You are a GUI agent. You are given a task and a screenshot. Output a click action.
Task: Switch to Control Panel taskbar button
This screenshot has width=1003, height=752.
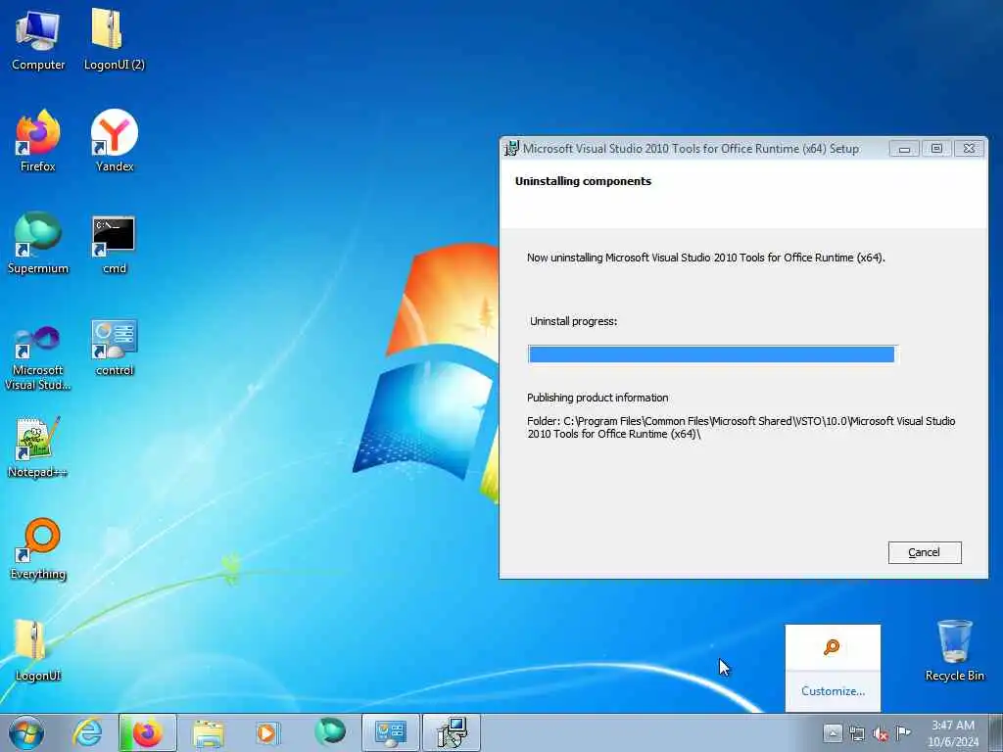coord(390,732)
